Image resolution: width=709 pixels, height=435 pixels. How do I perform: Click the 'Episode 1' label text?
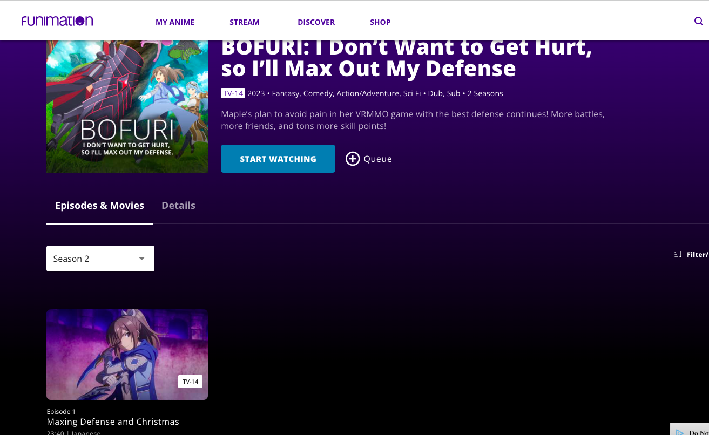pyautogui.click(x=62, y=412)
